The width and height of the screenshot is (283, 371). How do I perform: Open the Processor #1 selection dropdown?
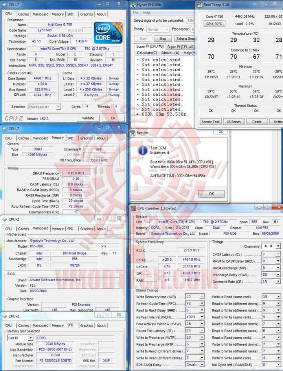[x=44, y=107]
